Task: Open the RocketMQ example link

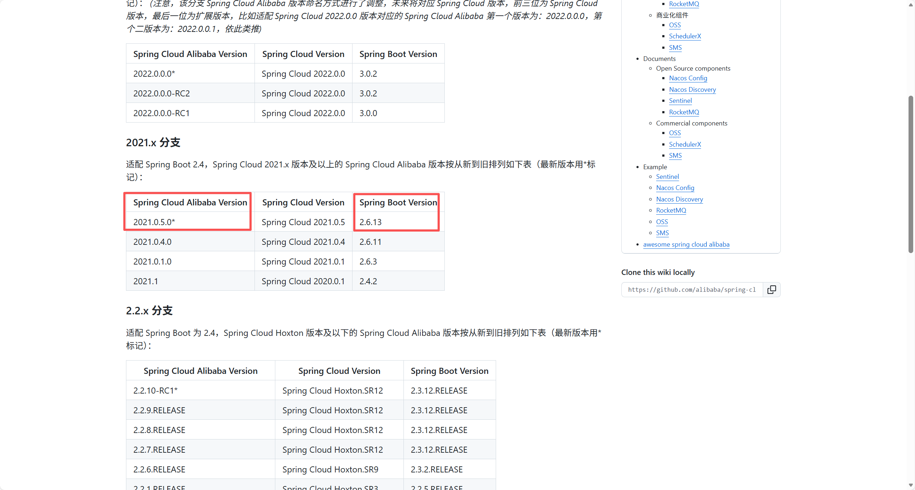Action: (x=671, y=210)
